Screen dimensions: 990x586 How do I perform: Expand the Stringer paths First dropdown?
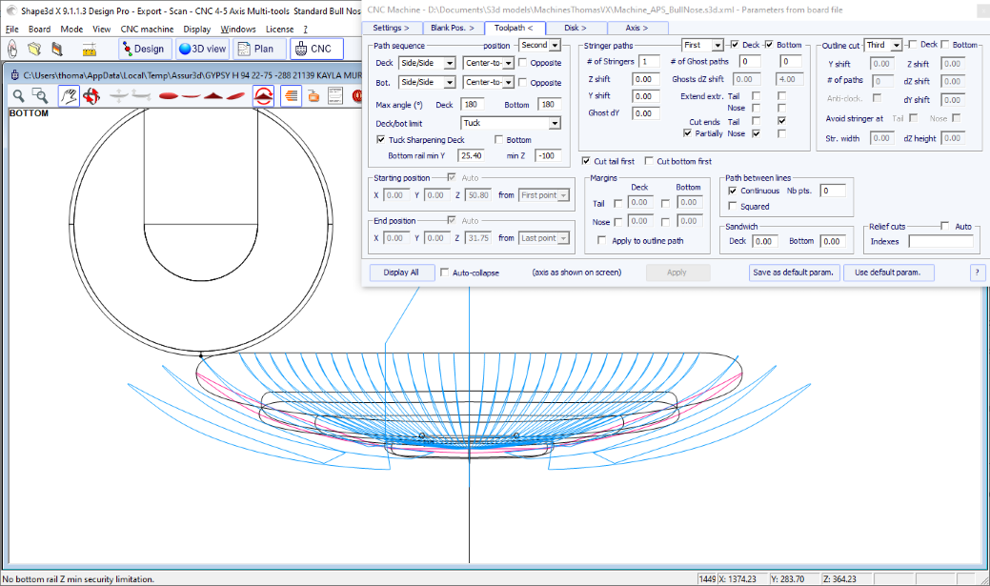(717, 45)
